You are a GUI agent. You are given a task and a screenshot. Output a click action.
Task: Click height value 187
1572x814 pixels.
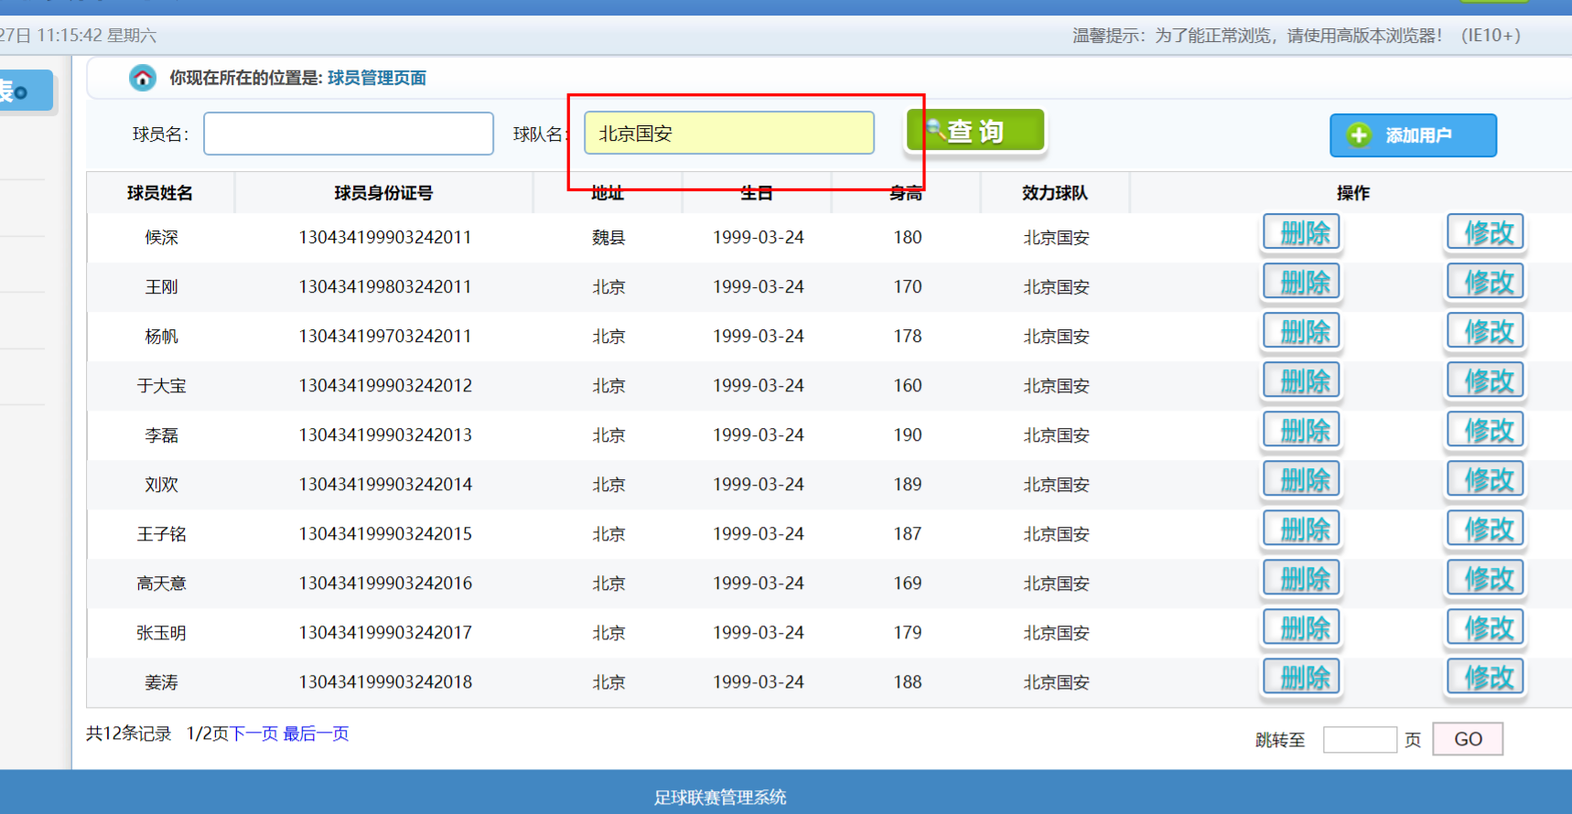click(908, 534)
